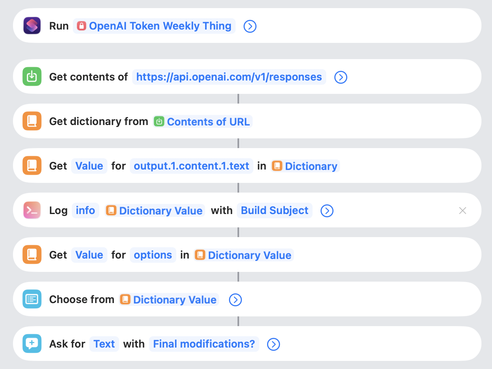Click the green download icon beside Get contents of
The height and width of the screenshot is (369, 492).
[x=32, y=76]
